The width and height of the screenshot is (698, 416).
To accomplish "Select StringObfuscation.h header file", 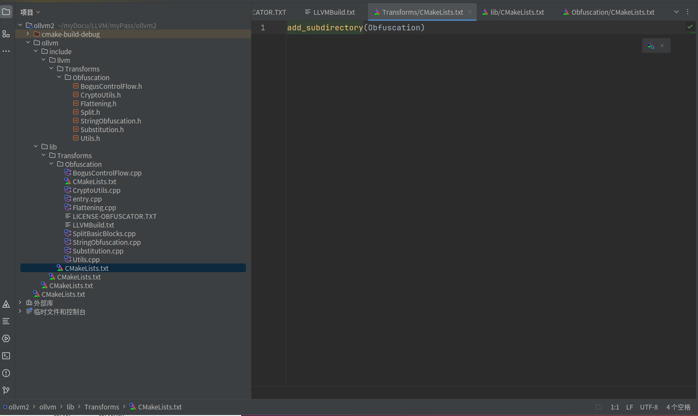I will pyautogui.click(x=111, y=121).
